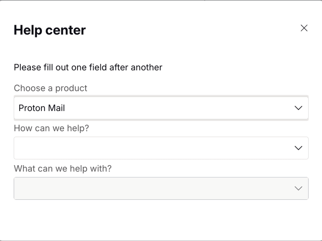The width and height of the screenshot is (322, 241).
Task: Click the greyed chevron in What can we help with
Action: [298, 188]
